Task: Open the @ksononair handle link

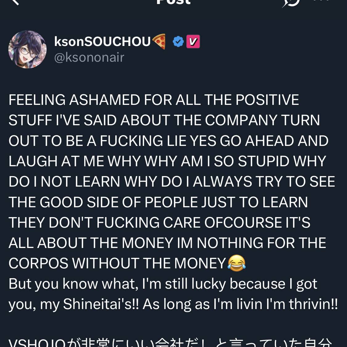Action: pyautogui.click(x=89, y=57)
